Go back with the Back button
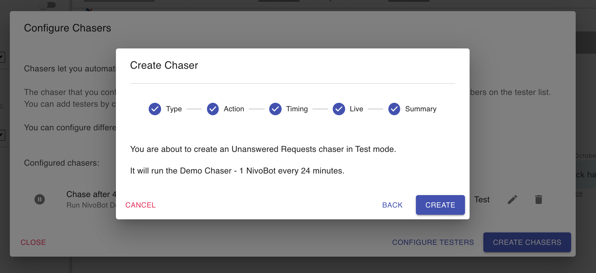Image resolution: width=596 pixels, height=273 pixels. click(x=392, y=205)
